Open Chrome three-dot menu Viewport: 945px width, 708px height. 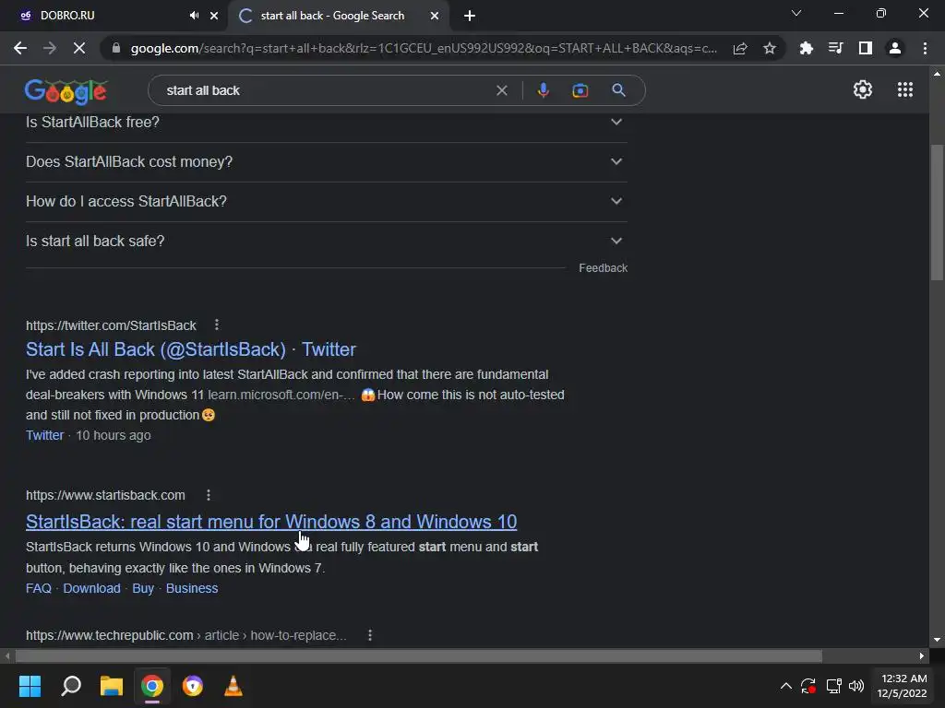[x=925, y=48]
